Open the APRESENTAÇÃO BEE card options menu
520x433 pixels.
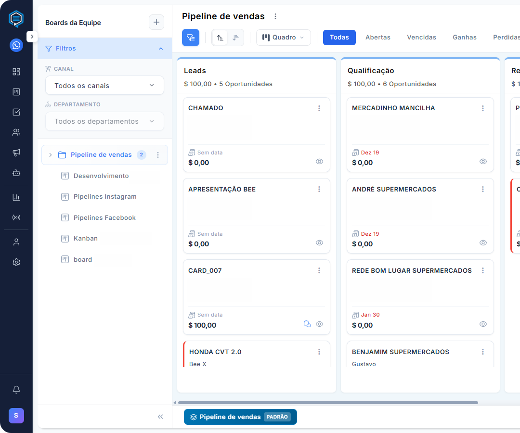[x=319, y=190]
